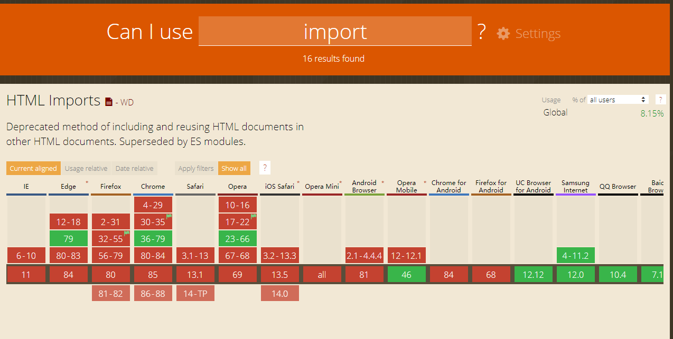The image size is (673, 339).
Task: Click the help question mark beside Show all
Action: click(x=265, y=168)
